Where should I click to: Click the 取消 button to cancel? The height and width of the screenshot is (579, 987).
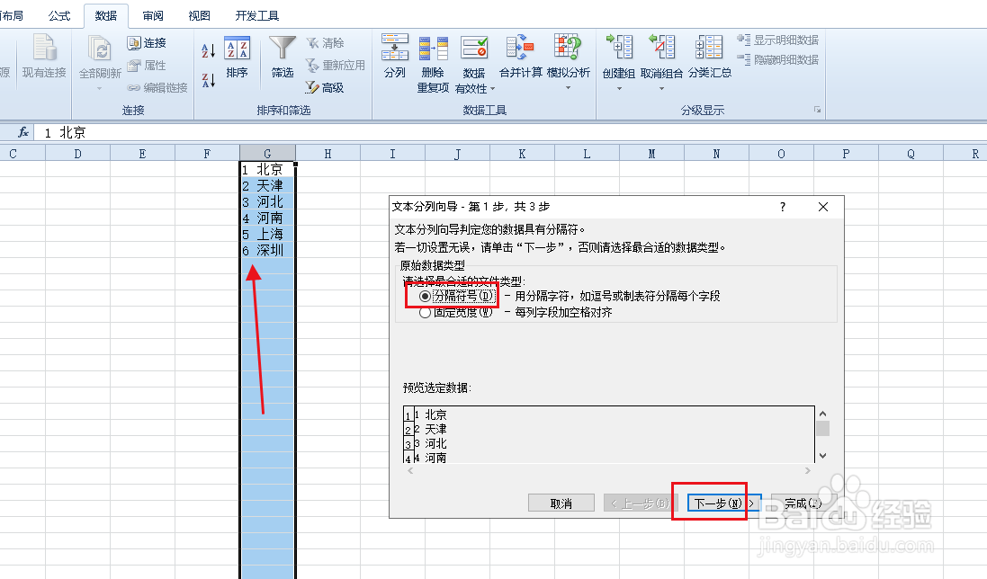(561, 503)
